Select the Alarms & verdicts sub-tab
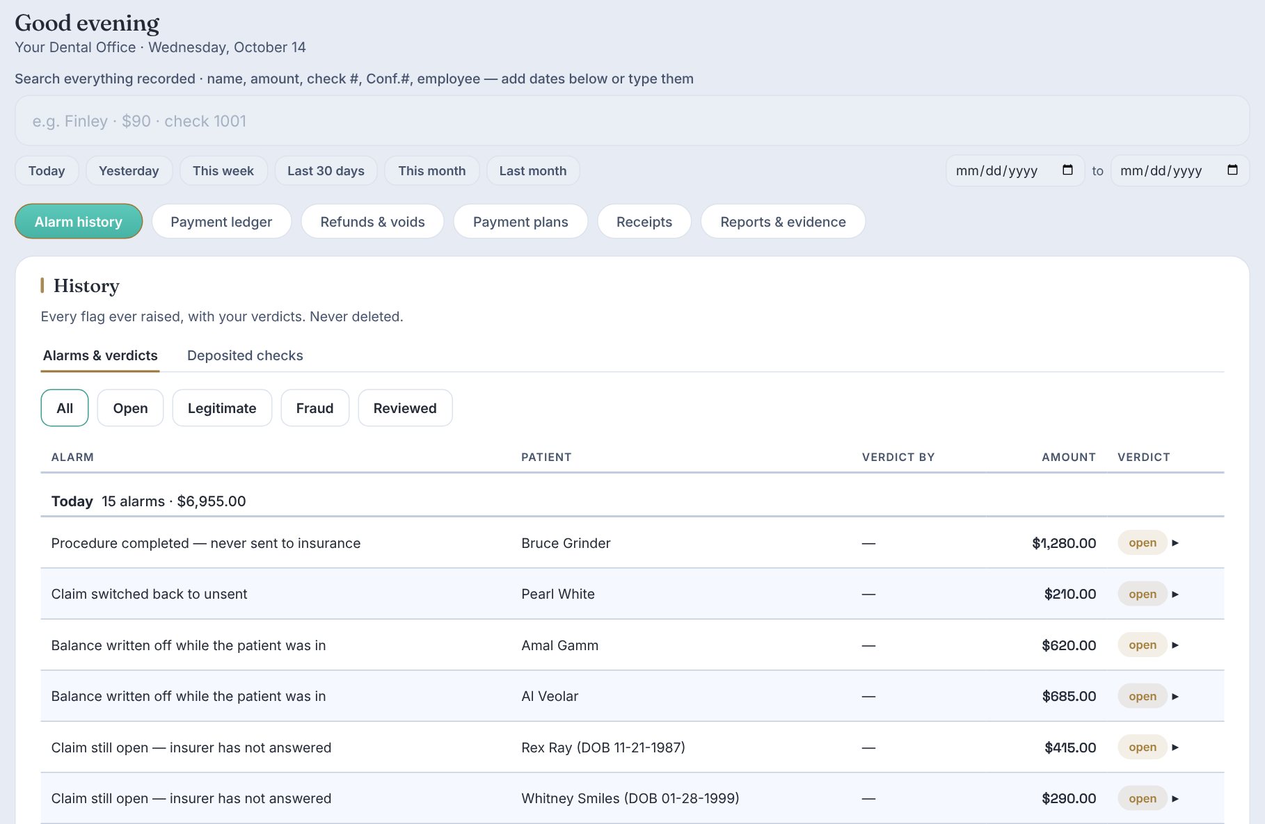1265x824 pixels. tap(100, 355)
